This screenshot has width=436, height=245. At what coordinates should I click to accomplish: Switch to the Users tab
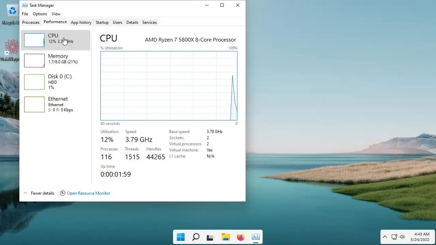[118, 22]
